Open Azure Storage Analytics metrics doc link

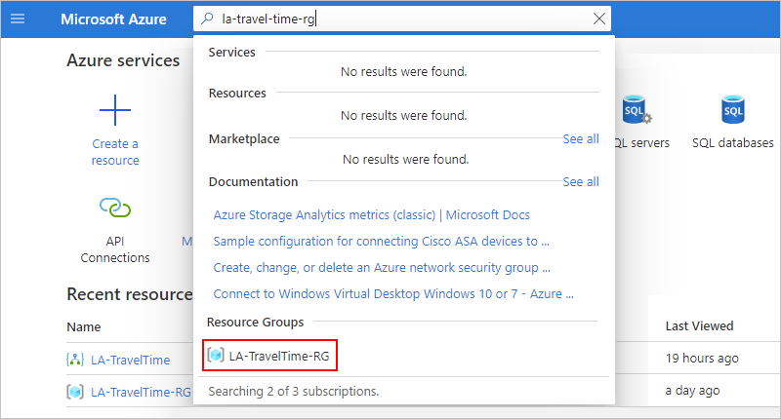tap(372, 214)
